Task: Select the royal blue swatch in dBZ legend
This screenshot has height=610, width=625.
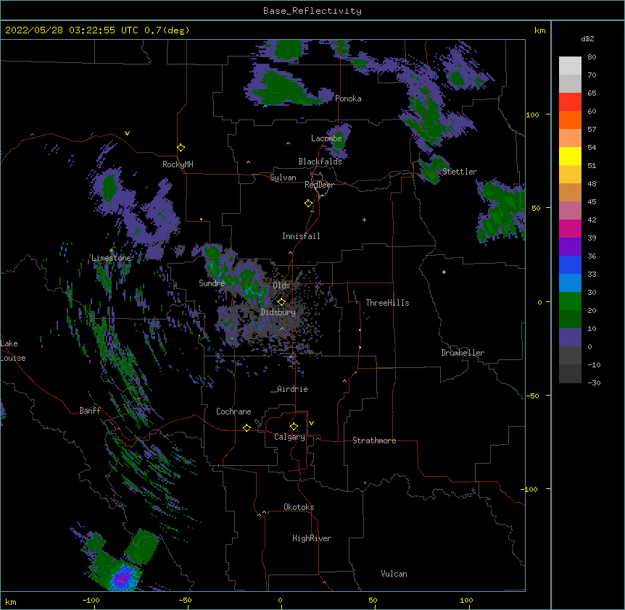Action: (570, 265)
